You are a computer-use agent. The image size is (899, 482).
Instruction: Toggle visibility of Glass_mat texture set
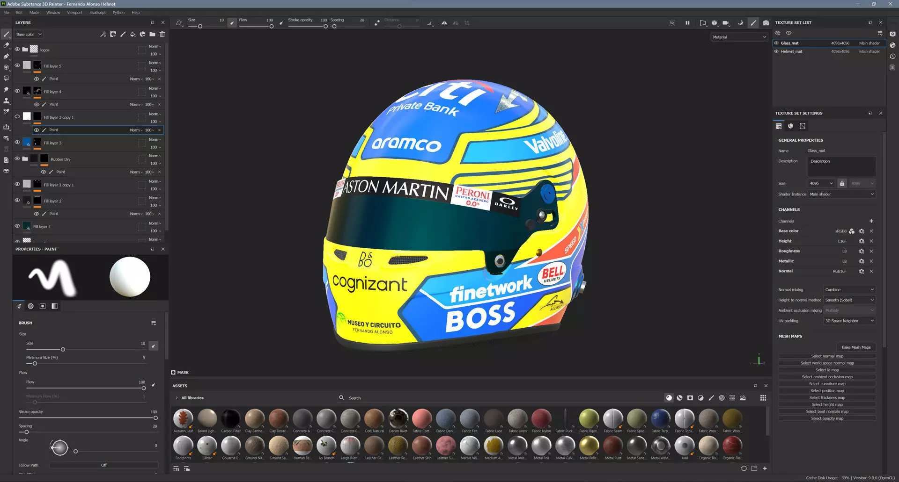776,43
